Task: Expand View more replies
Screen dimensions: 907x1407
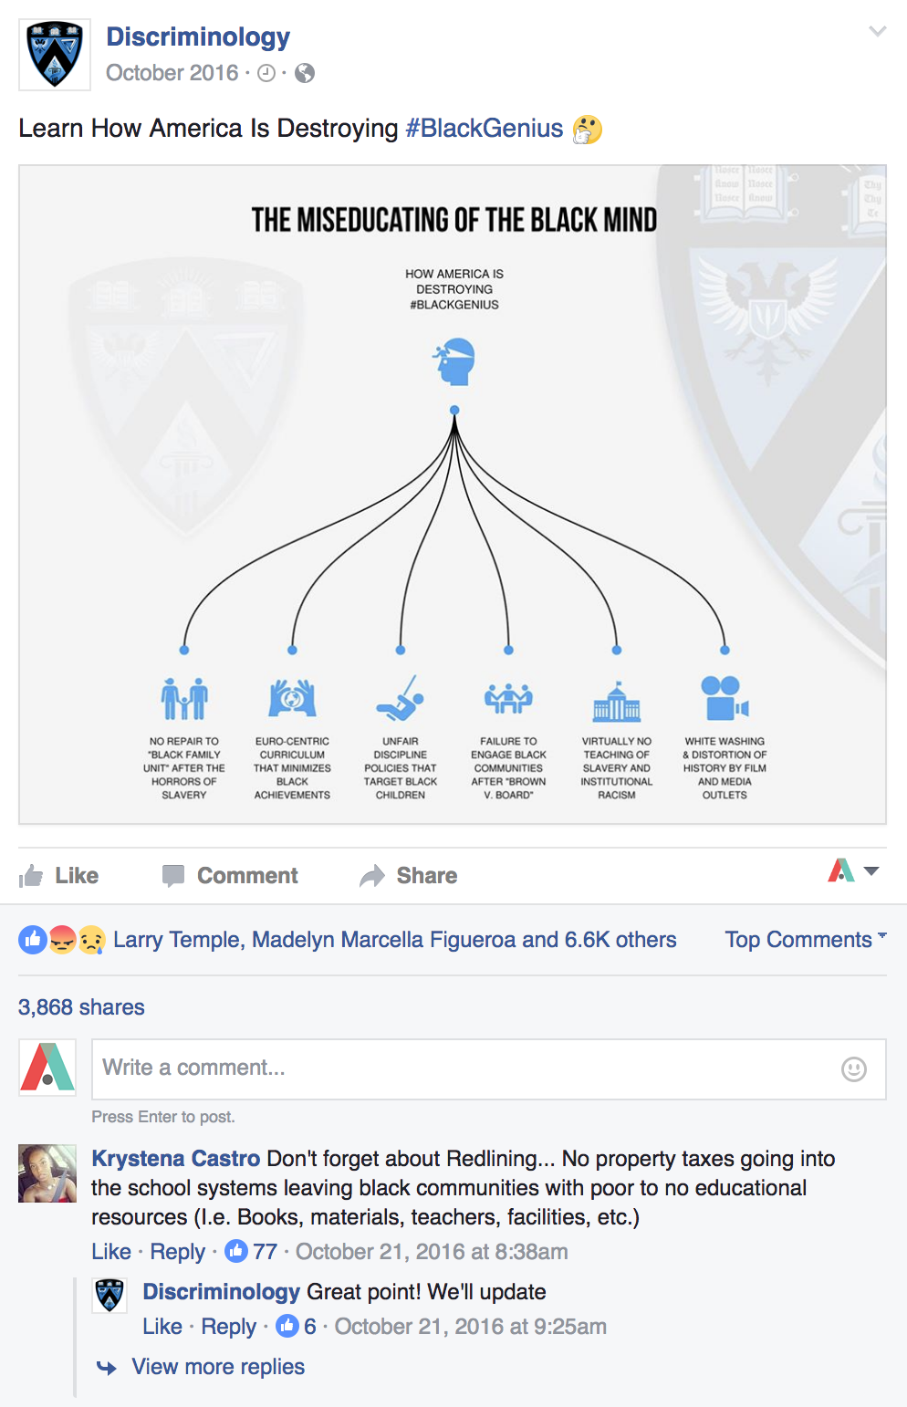Action: tap(218, 1367)
